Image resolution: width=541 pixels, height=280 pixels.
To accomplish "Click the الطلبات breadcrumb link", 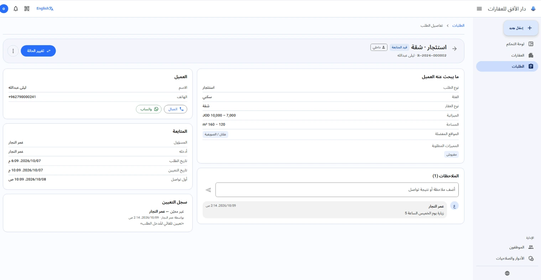I will tap(458, 26).
